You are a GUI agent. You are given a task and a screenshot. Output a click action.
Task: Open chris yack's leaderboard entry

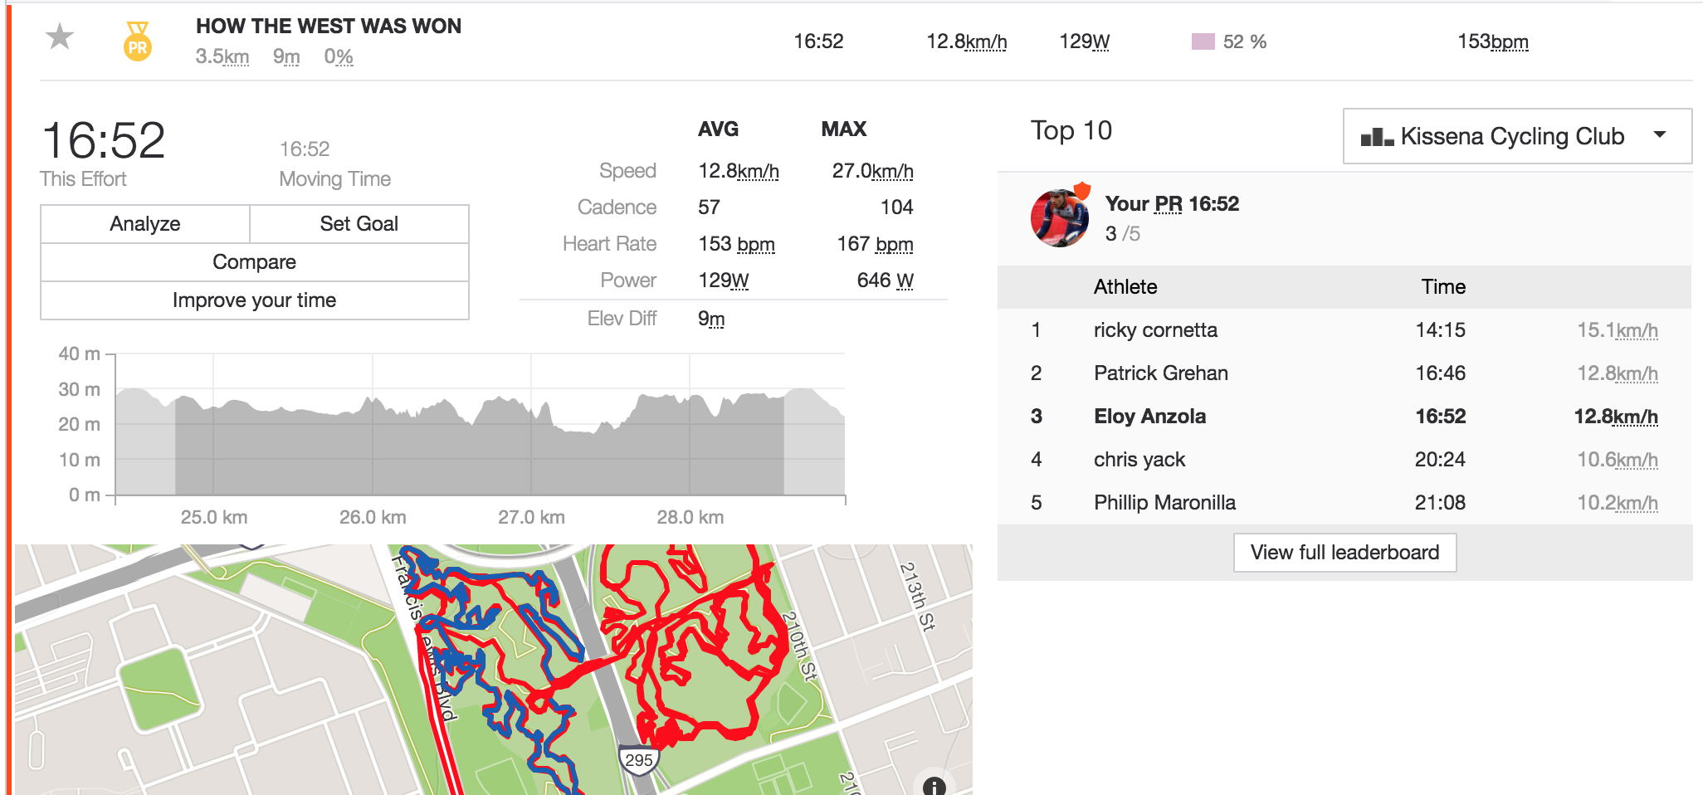click(x=1139, y=460)
